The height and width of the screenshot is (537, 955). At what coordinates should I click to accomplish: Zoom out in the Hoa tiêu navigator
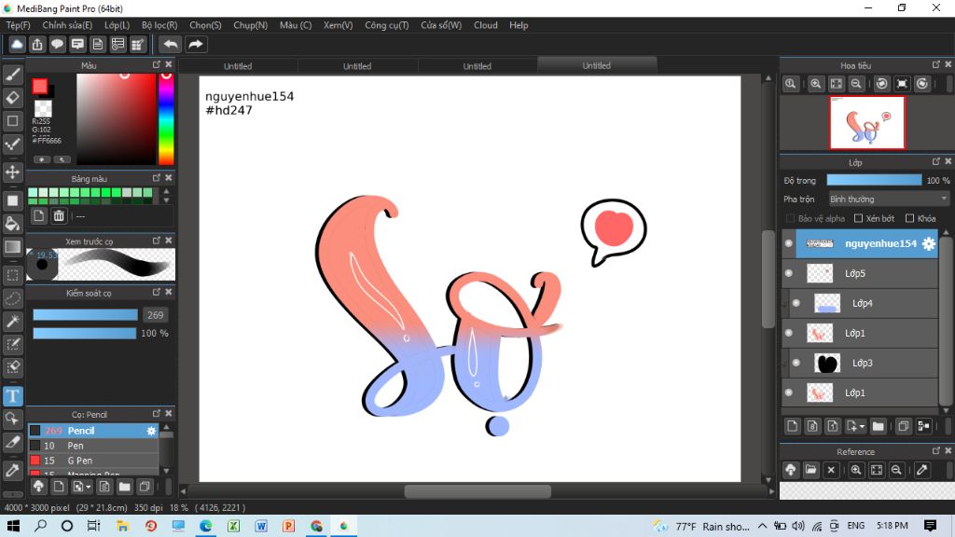click(x=856, y=84)
